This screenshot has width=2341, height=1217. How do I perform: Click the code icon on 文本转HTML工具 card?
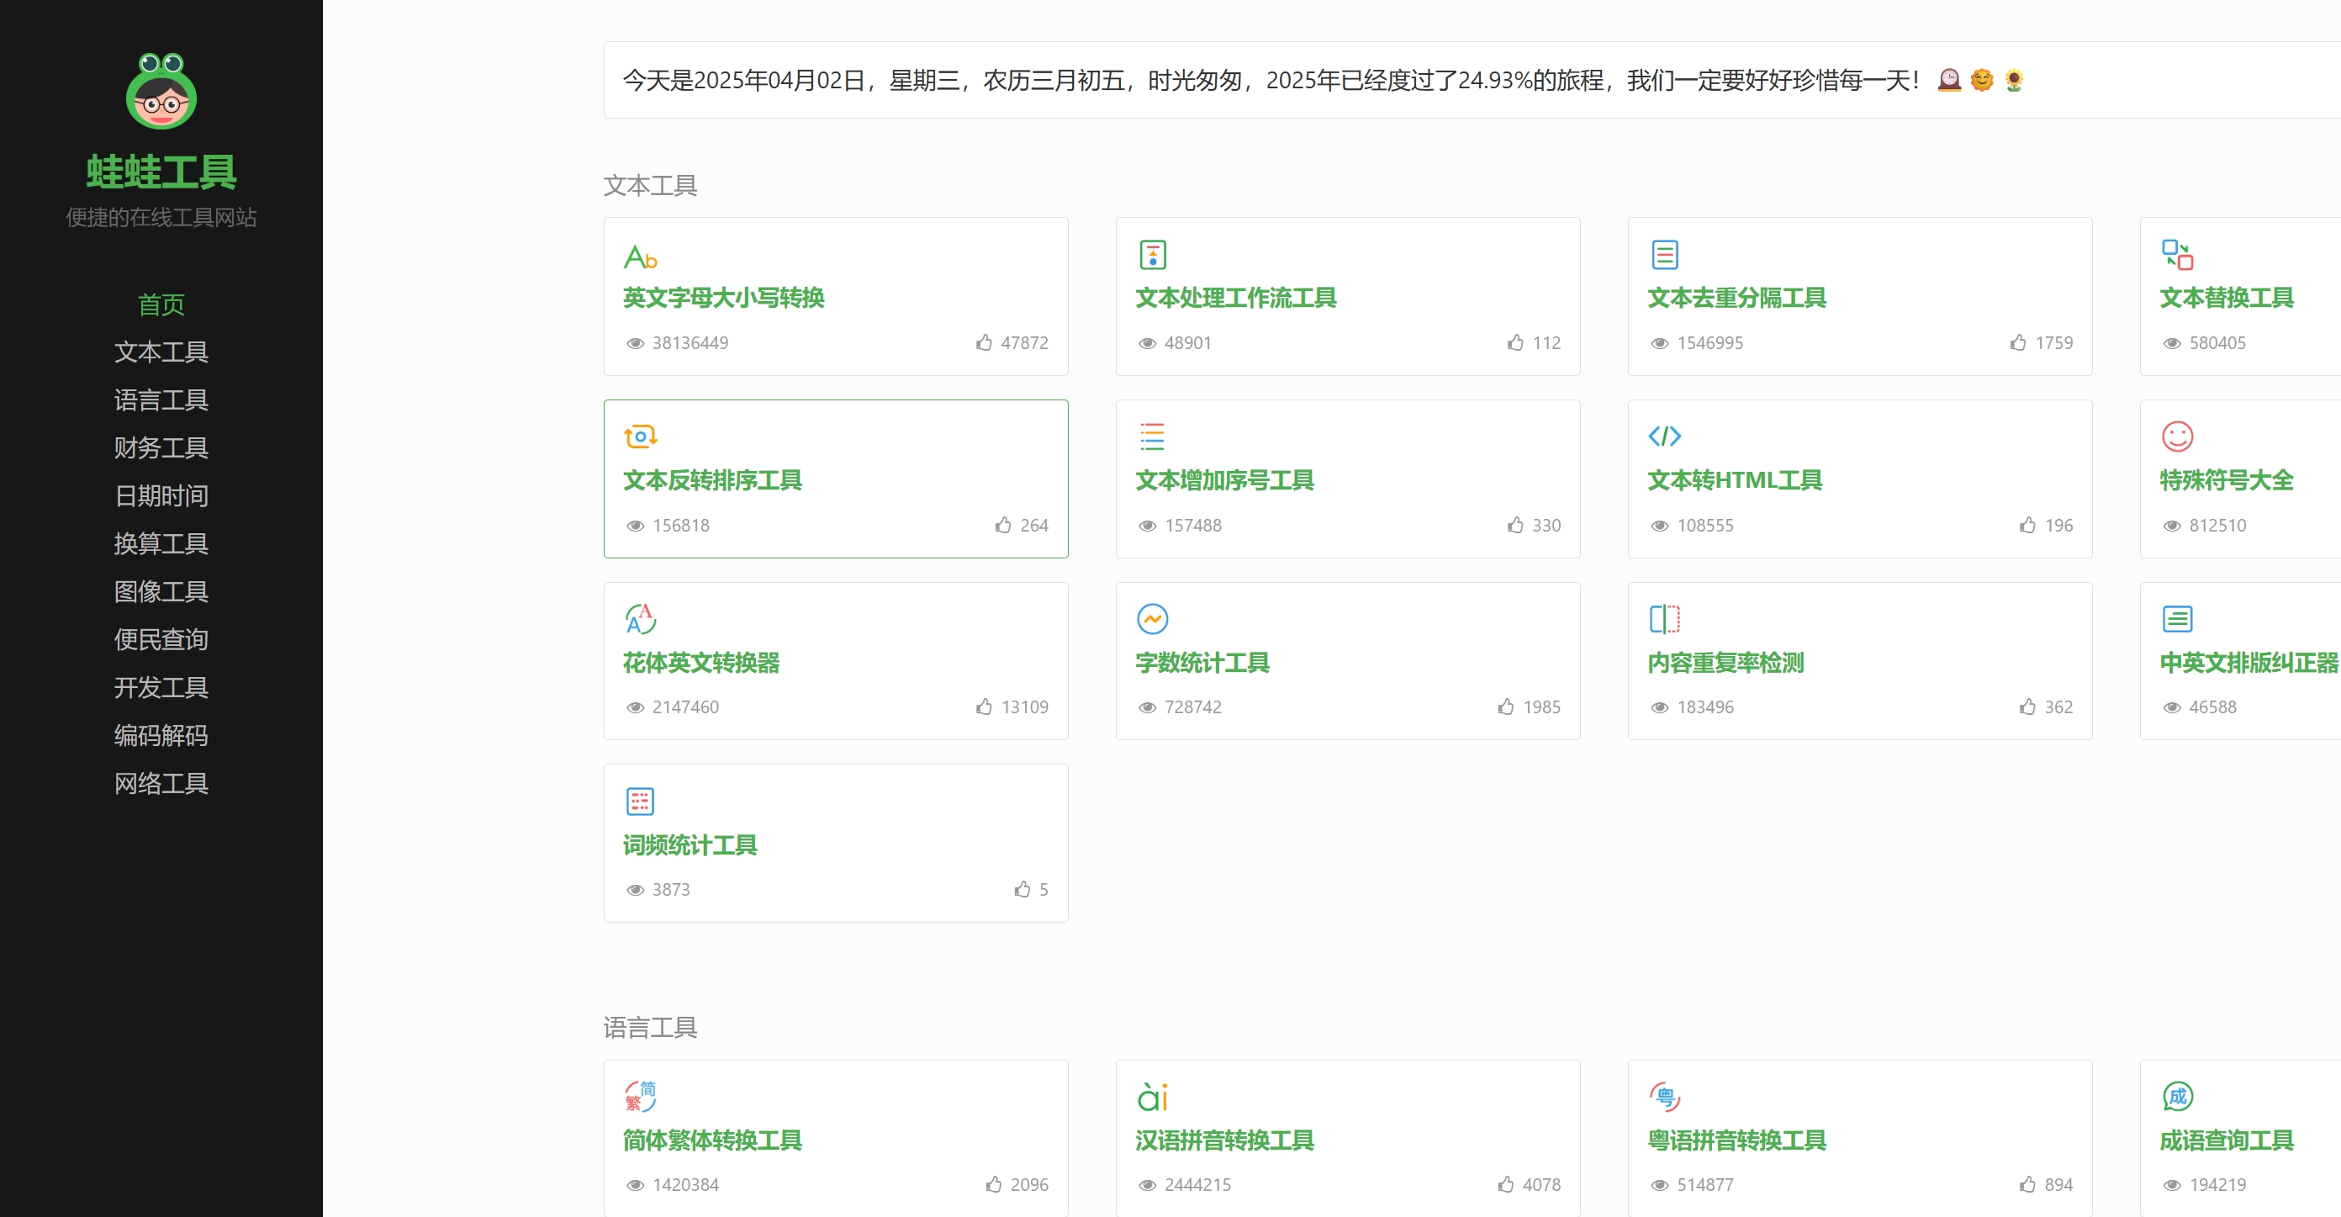(x=1665, y=437)
